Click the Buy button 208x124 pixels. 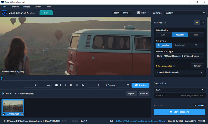46,13
